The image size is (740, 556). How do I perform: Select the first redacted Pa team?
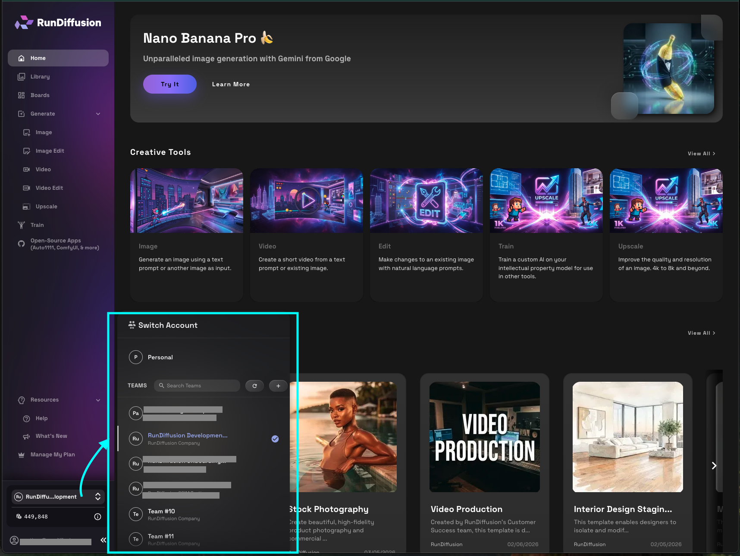click(203, 413)
